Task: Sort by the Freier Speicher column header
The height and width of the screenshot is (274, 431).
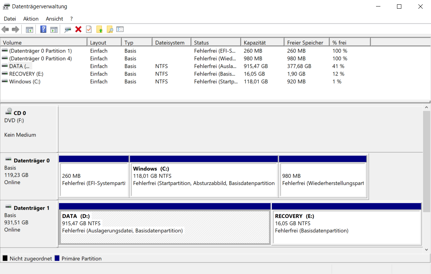Action: [x=307, y=42]
